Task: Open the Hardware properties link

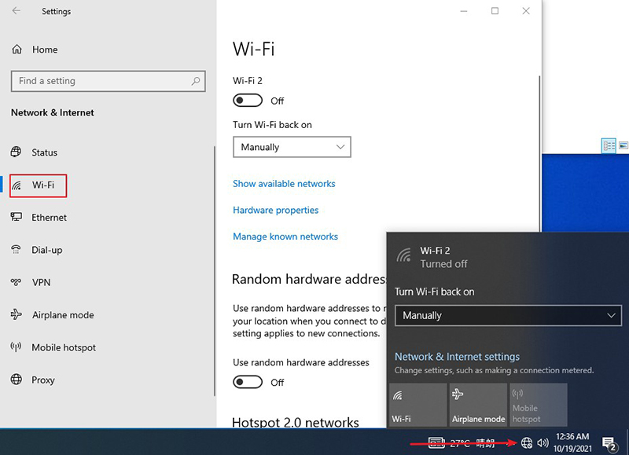Action: coord(276,210)
